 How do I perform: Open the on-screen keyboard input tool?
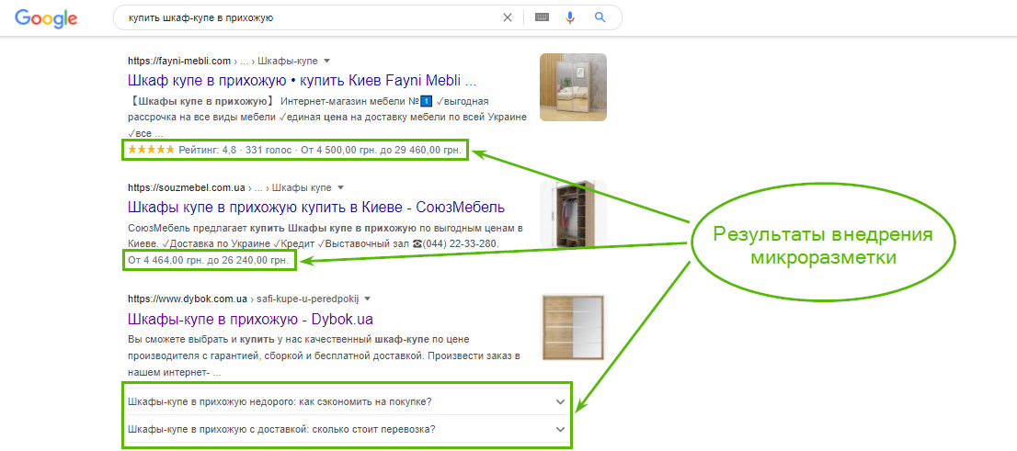point(543,18)
